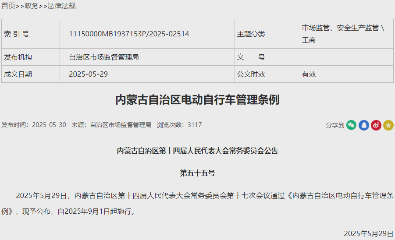Screen dimensions: 395x240
Task: Select the 有效 status value
Action: pos(309,74)
